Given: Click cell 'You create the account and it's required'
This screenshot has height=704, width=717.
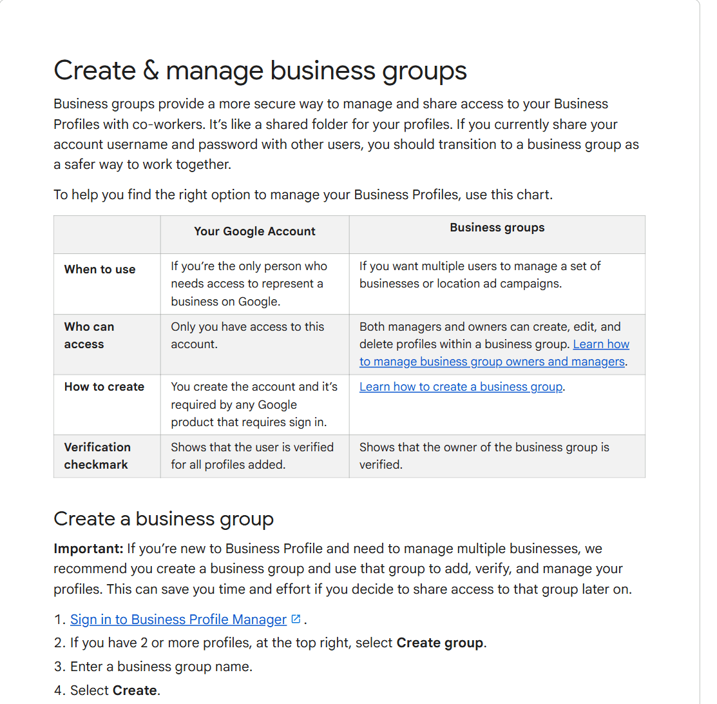Looking at the screenshot, I should 254,405.
